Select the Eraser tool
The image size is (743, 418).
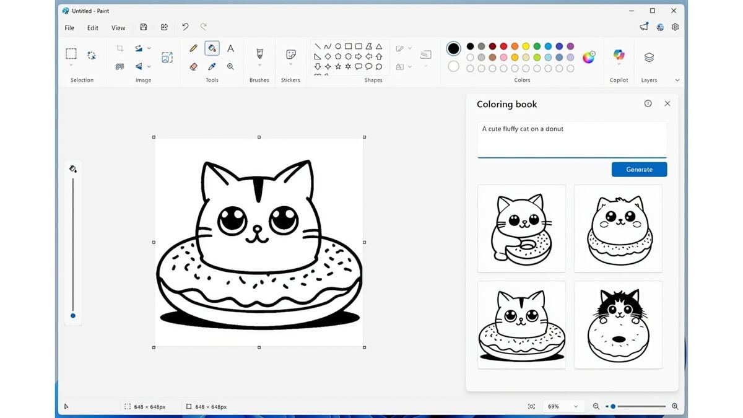[x=193, y=66]
